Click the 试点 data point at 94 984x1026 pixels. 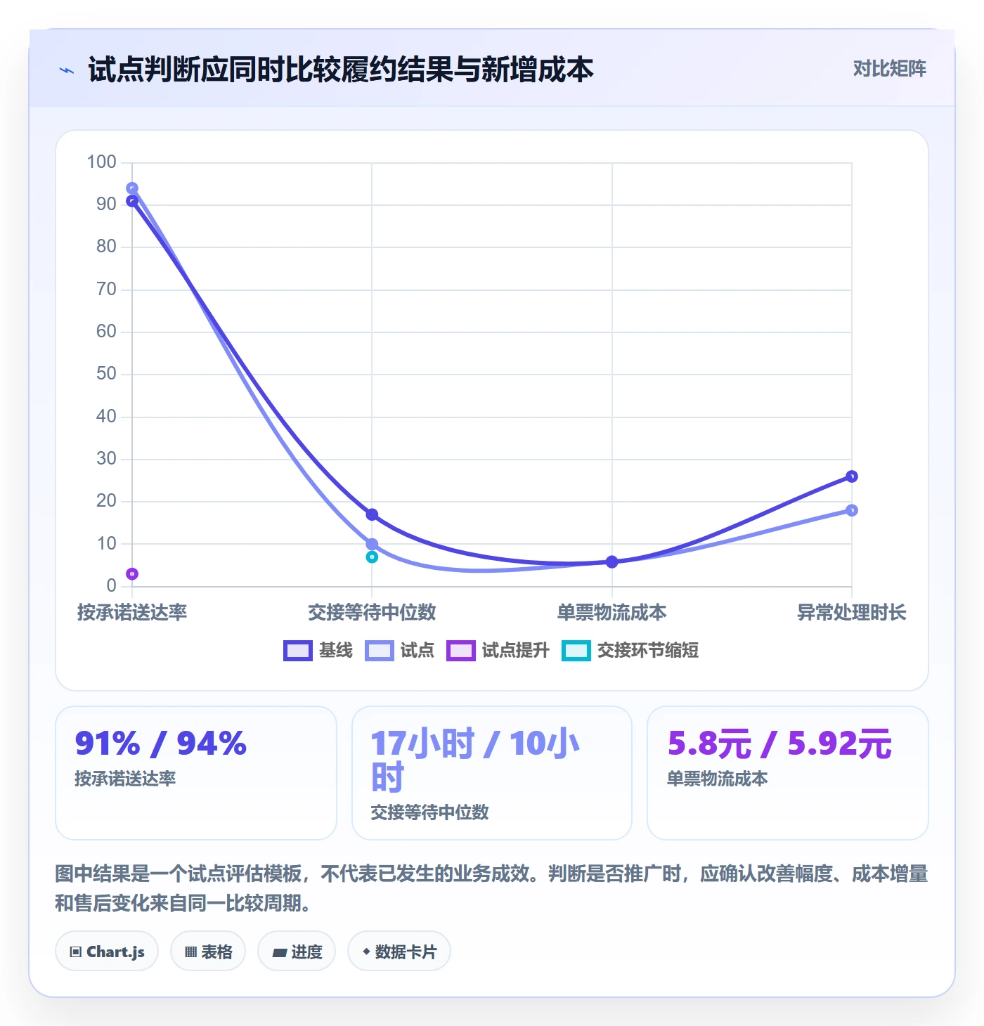click(132, 188)
